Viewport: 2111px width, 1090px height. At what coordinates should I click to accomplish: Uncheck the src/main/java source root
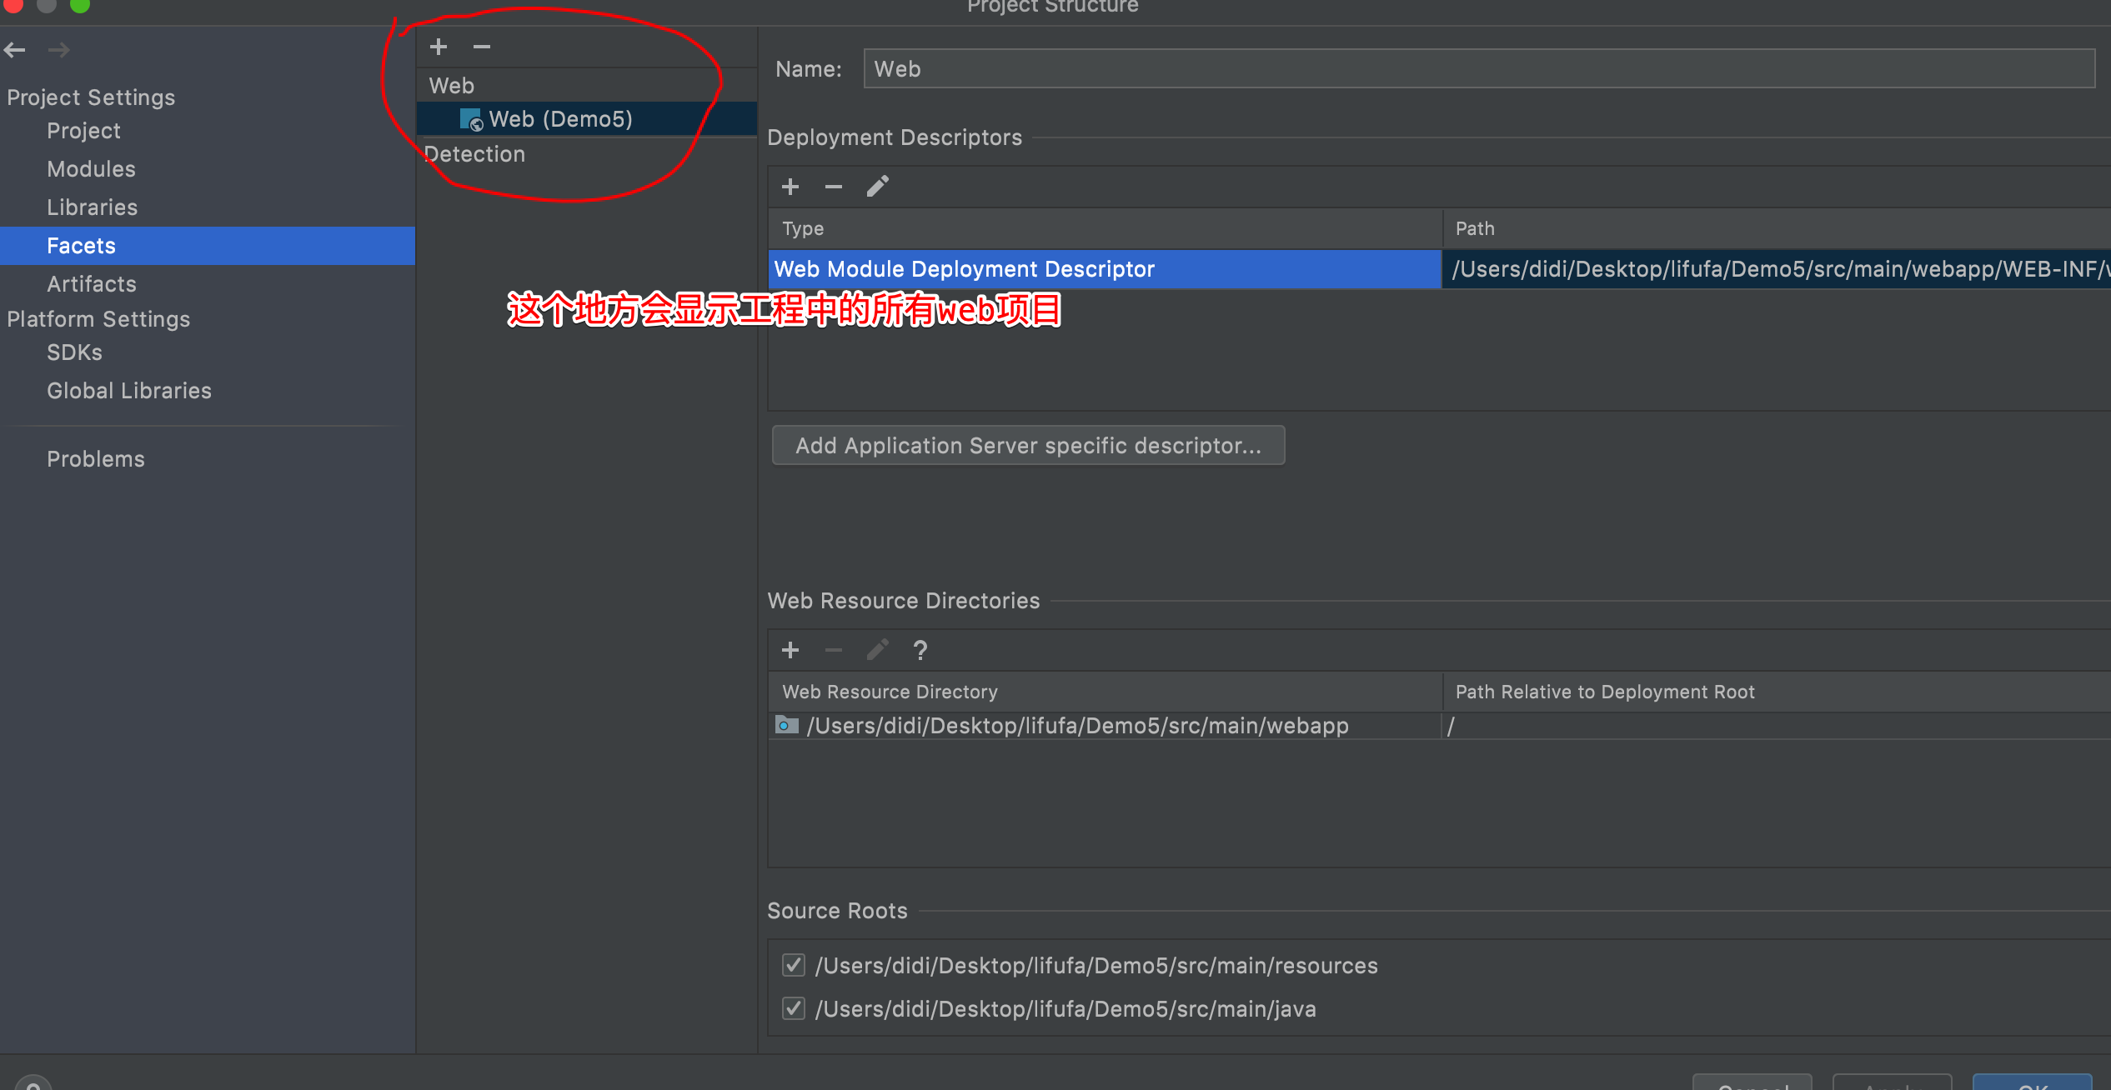(794, 1008)
